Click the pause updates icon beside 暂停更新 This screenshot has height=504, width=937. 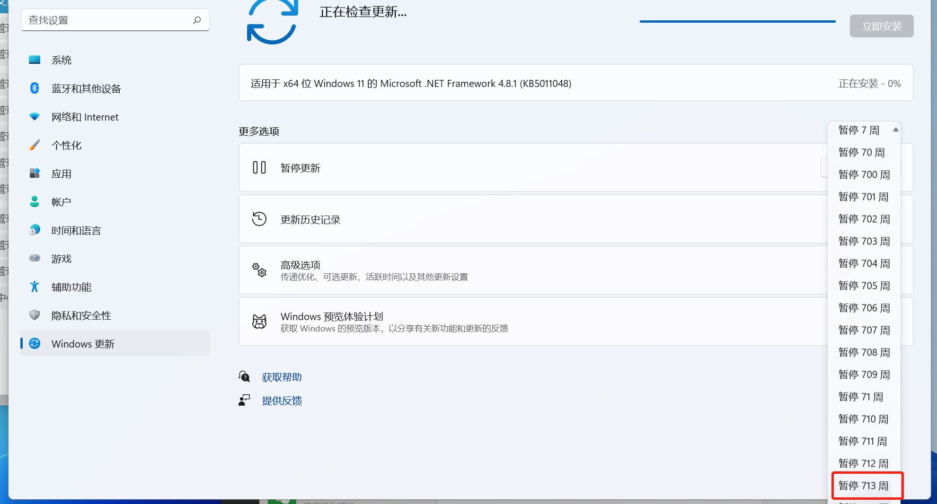coord(259,167)
